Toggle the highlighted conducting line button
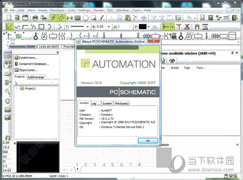 [166, 27]
